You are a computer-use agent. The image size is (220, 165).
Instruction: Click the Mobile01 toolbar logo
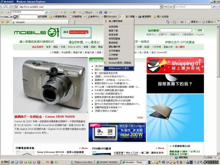(x=9, y=17)
